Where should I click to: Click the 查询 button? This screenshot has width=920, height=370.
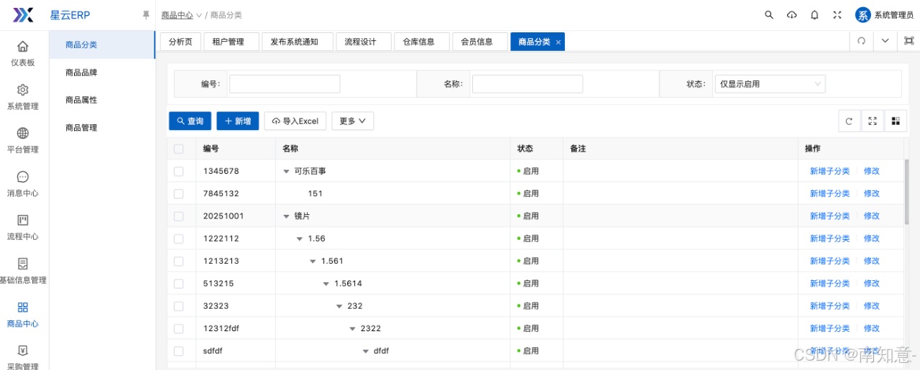pyautogui.click(x=190, y=121)
